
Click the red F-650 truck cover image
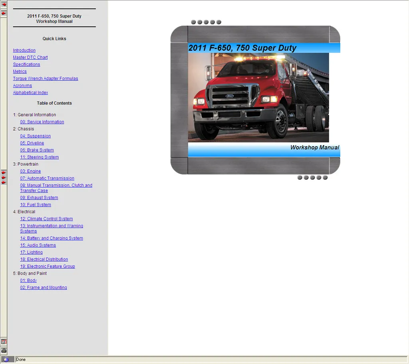[x=258, y=97]
